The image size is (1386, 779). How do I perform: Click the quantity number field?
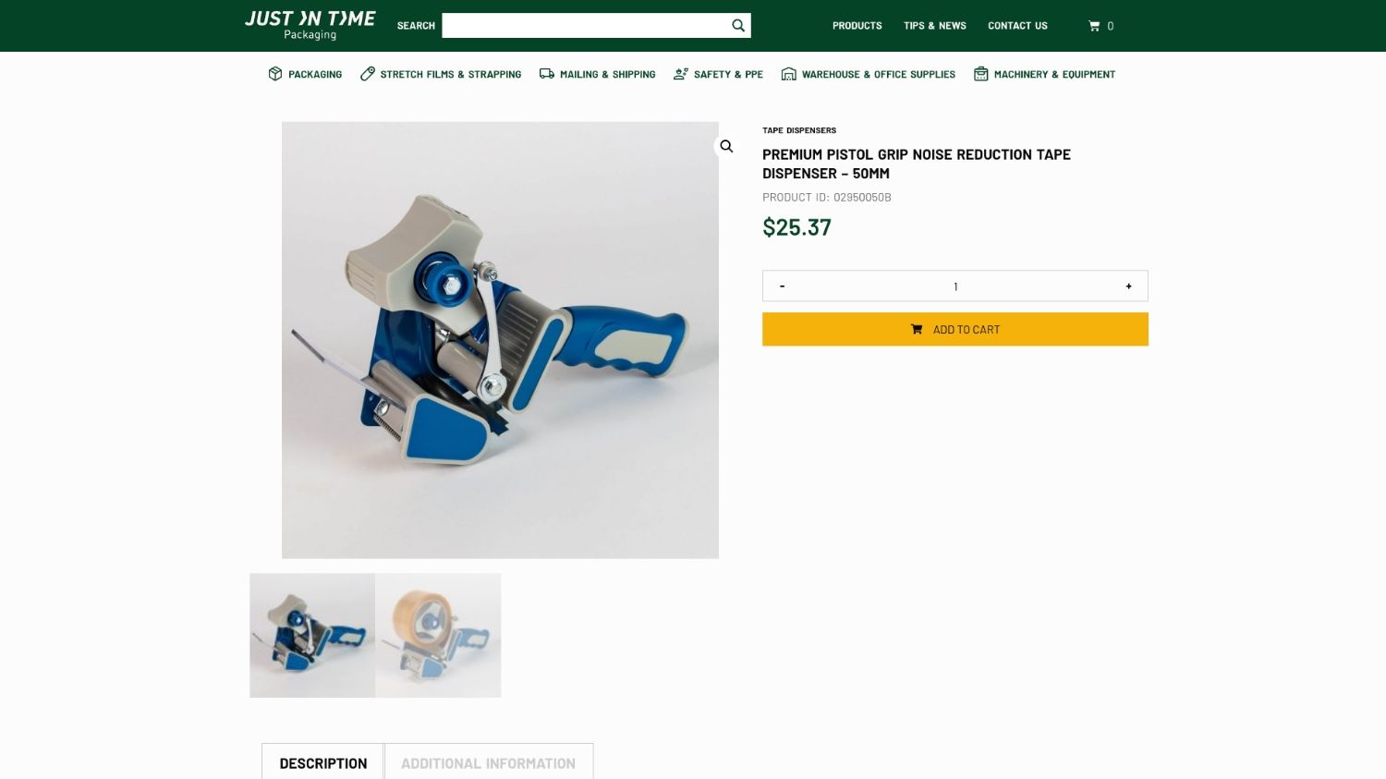tap(955, 286)
